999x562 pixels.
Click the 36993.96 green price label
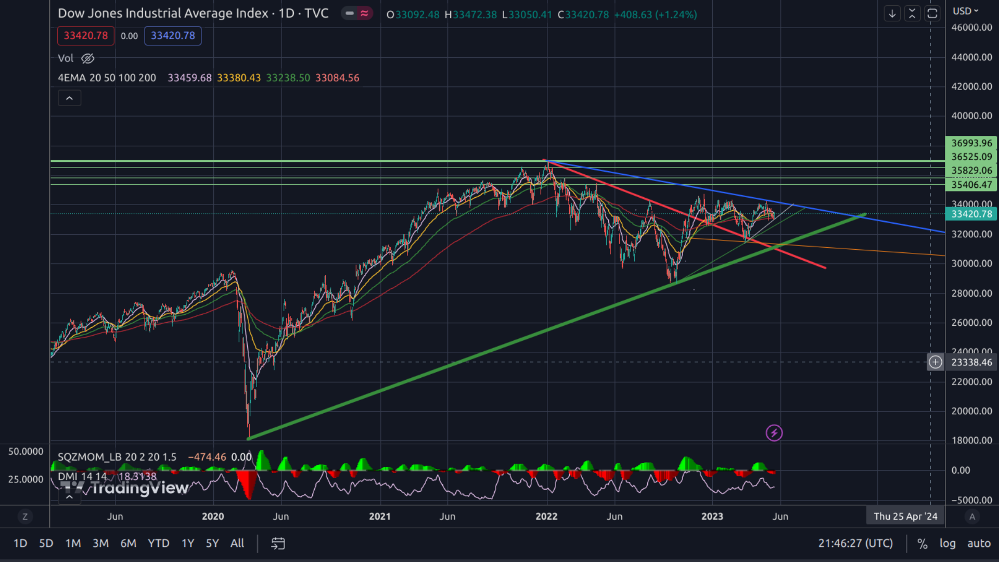(x=971, y=143)
